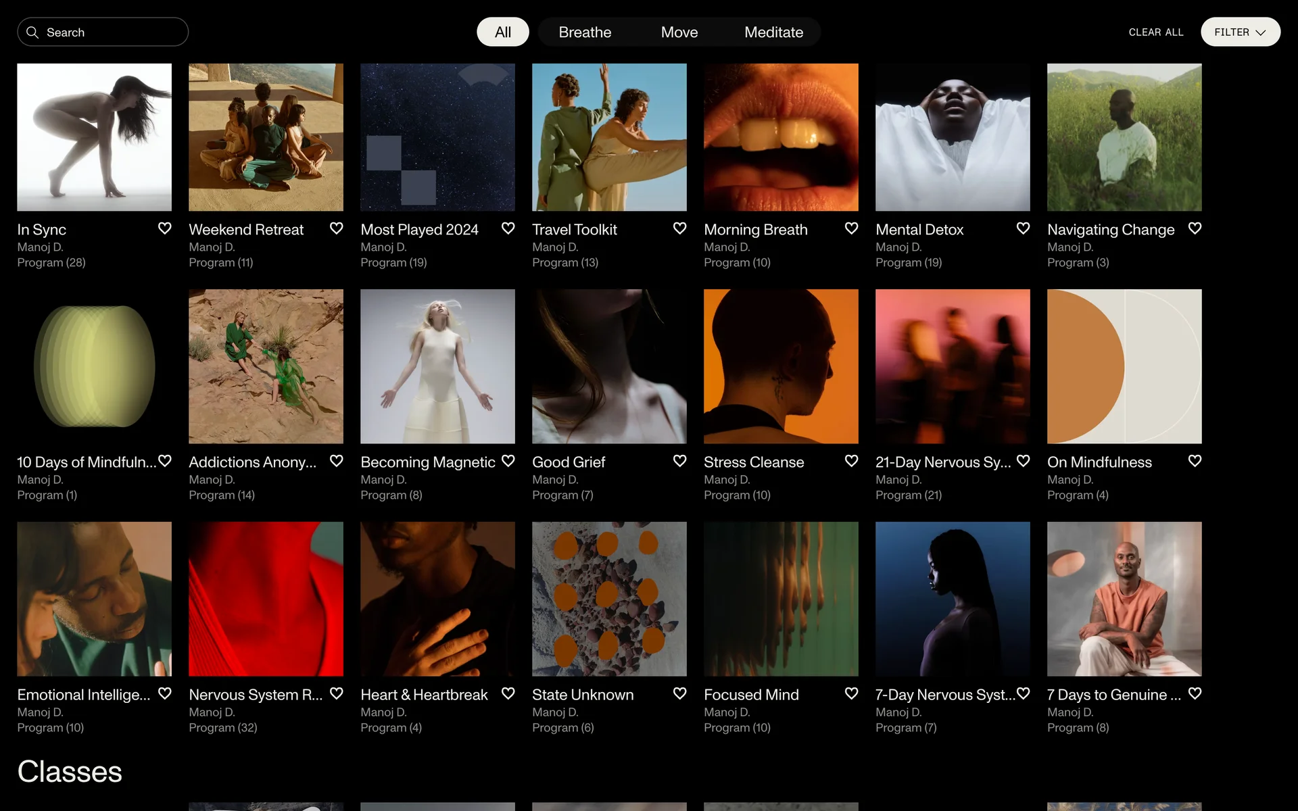Toggle favorite on Stress Cleanse

coord(851,461)
